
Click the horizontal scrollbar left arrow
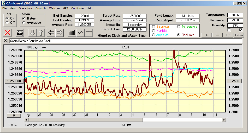click(x=26, y=120)
